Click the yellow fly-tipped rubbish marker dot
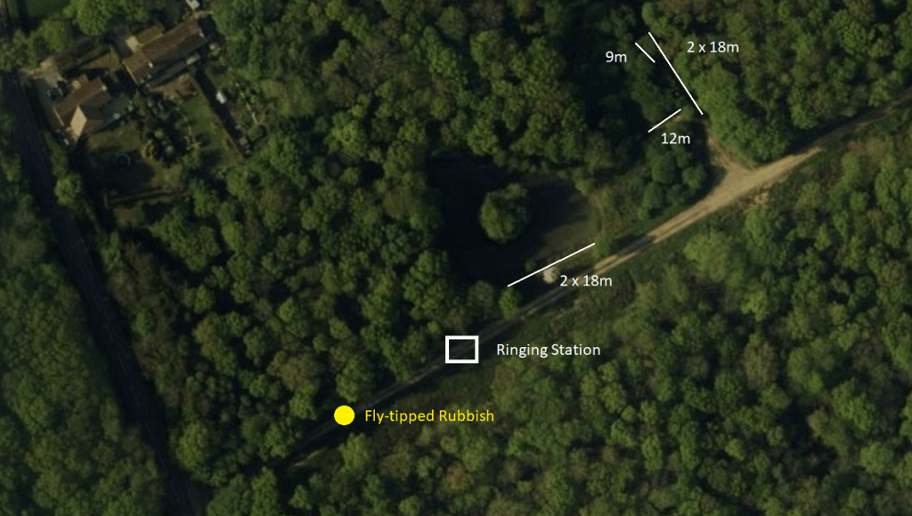912x516 pixels. coord(345,415)
